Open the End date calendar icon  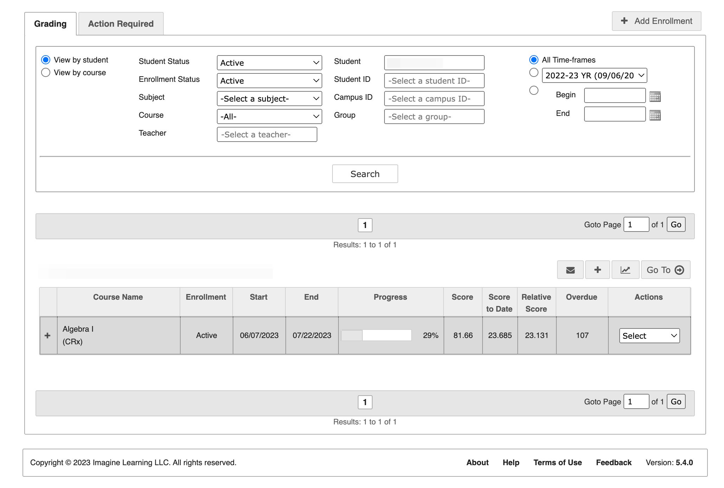pos(655,115)
